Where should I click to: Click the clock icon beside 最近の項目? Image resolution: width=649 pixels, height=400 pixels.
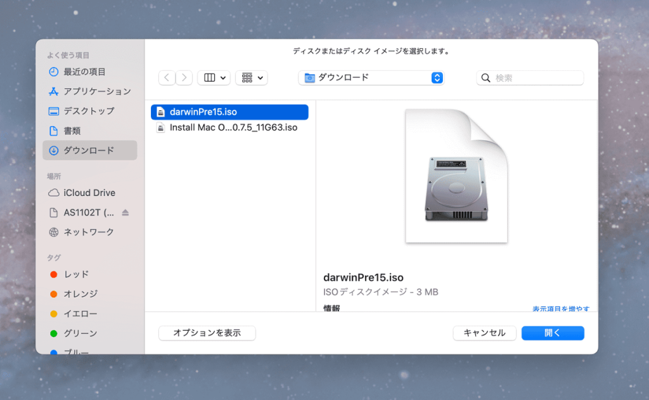coord(54,72)
